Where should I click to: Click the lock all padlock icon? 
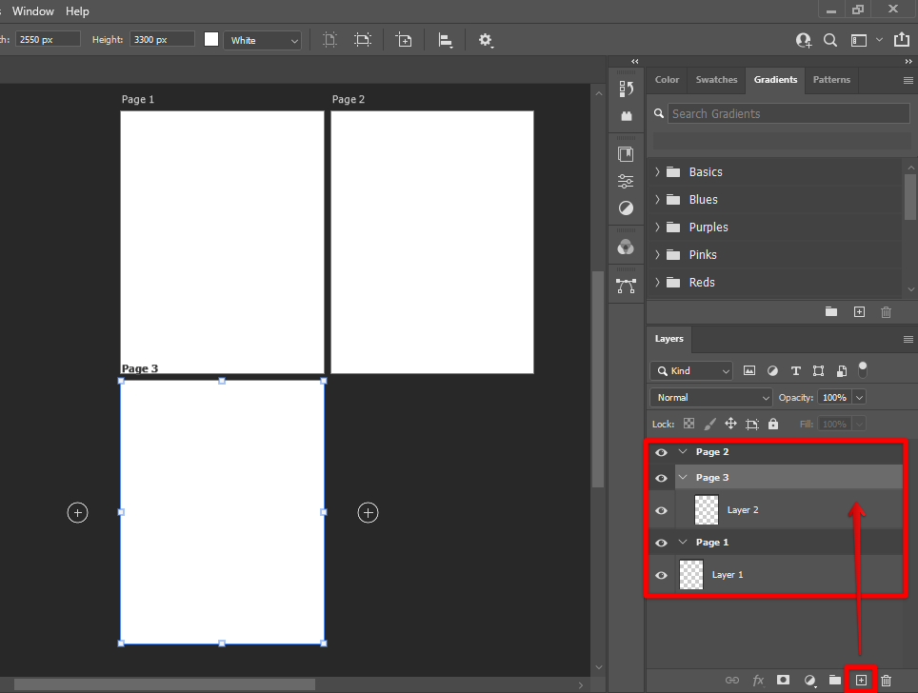coord(773,424)
